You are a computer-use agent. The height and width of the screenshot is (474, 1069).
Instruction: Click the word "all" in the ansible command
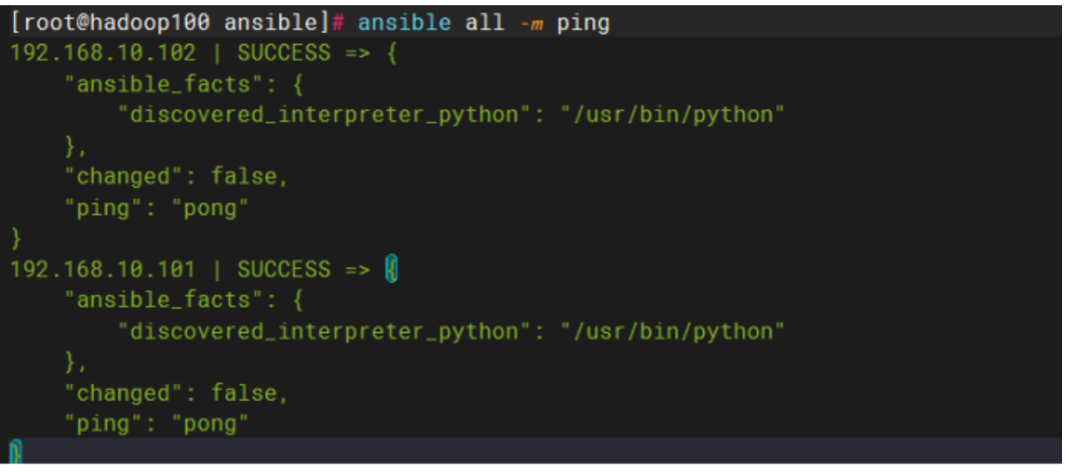click(484, 22)
